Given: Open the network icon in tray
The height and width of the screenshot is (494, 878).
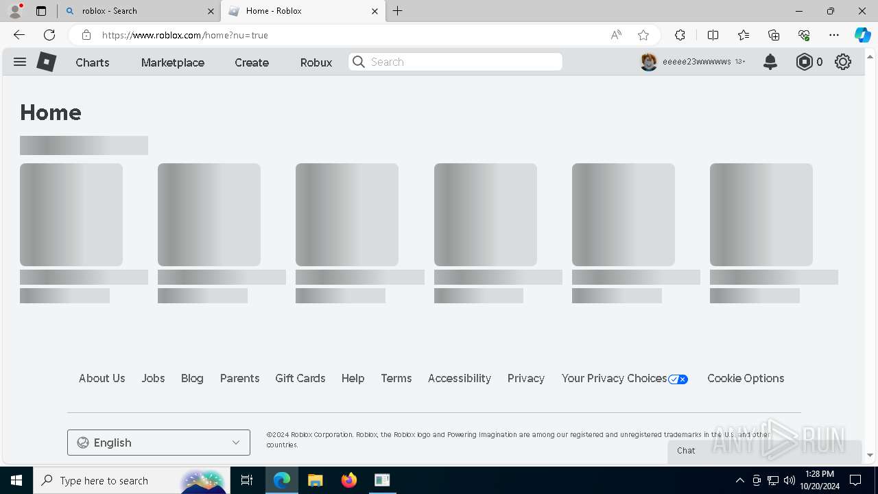Looking at the screenshot, I should click(773, 480).
